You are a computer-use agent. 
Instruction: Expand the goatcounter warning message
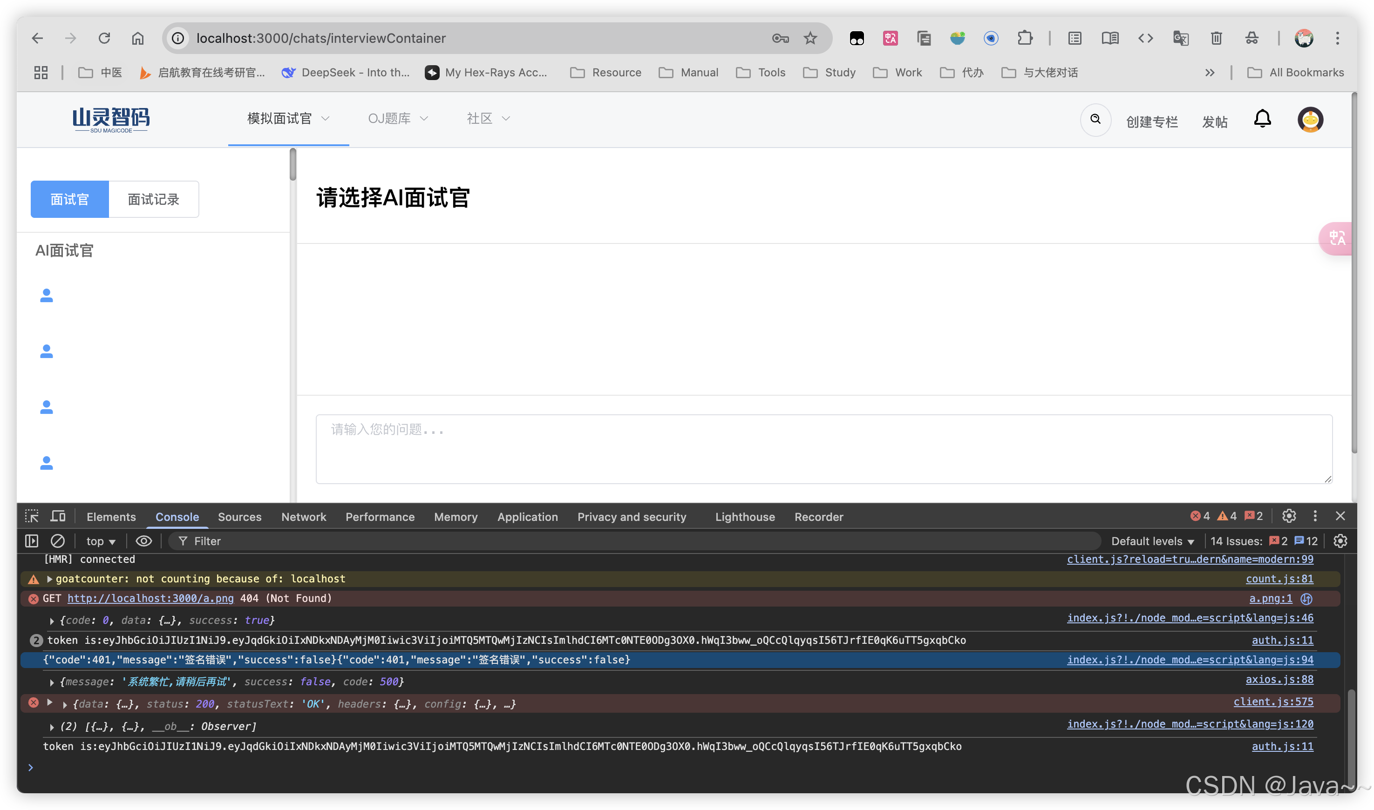coord(50,579)
